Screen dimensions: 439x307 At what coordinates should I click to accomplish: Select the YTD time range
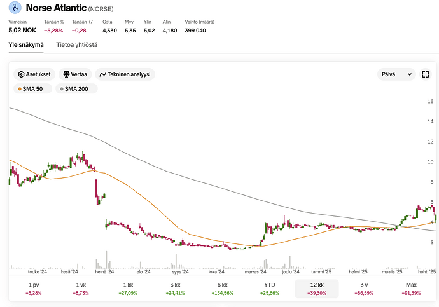point(270,288)
